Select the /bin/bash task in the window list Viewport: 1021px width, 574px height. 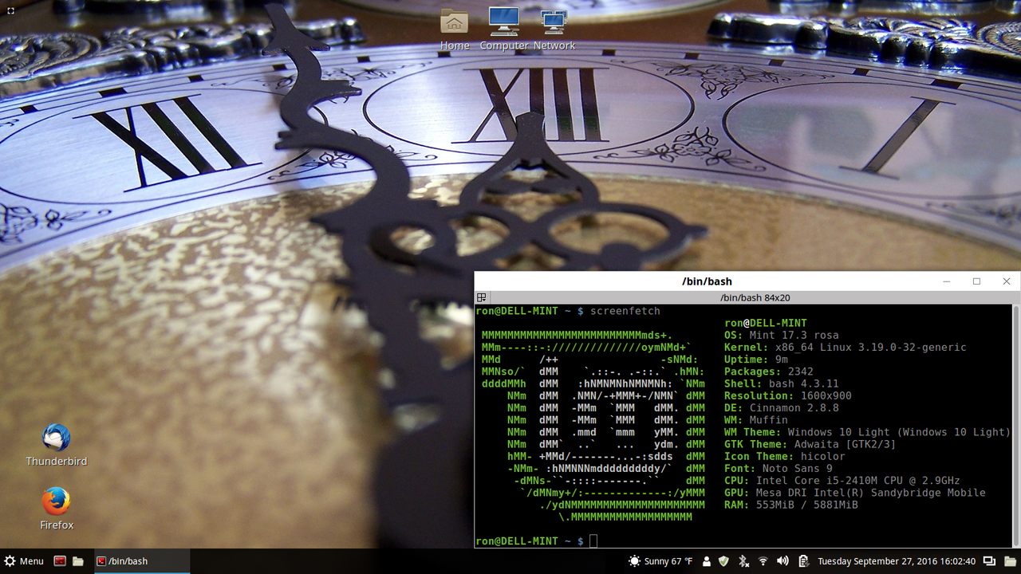[x=142, y=561]
